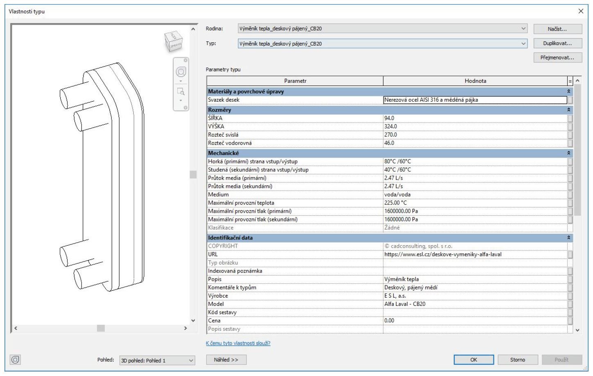593x376 pixels.
Task: Click small button beside the Model row
Action: click(x=570, y=304)
